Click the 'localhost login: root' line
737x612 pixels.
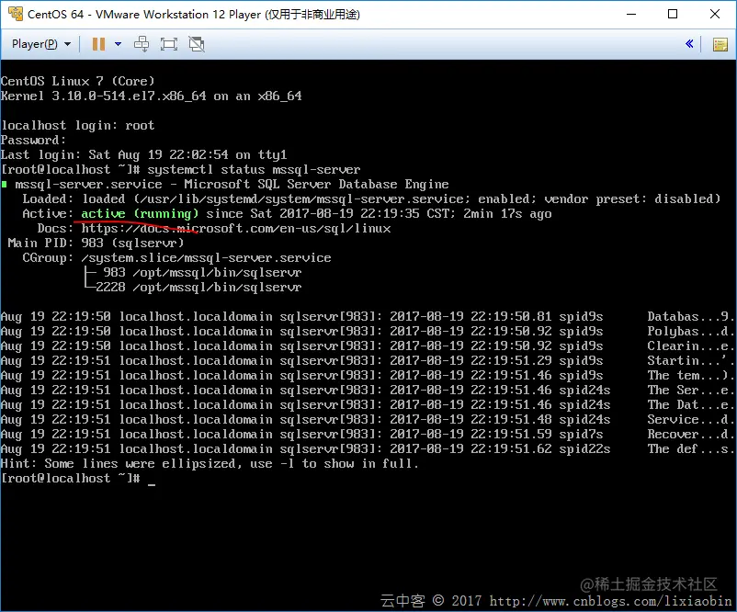77,126
